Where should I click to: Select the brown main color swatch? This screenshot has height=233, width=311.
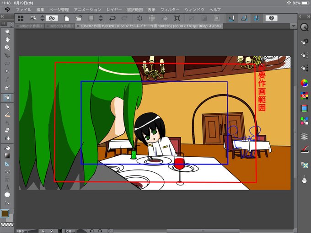tap(5, 214)
